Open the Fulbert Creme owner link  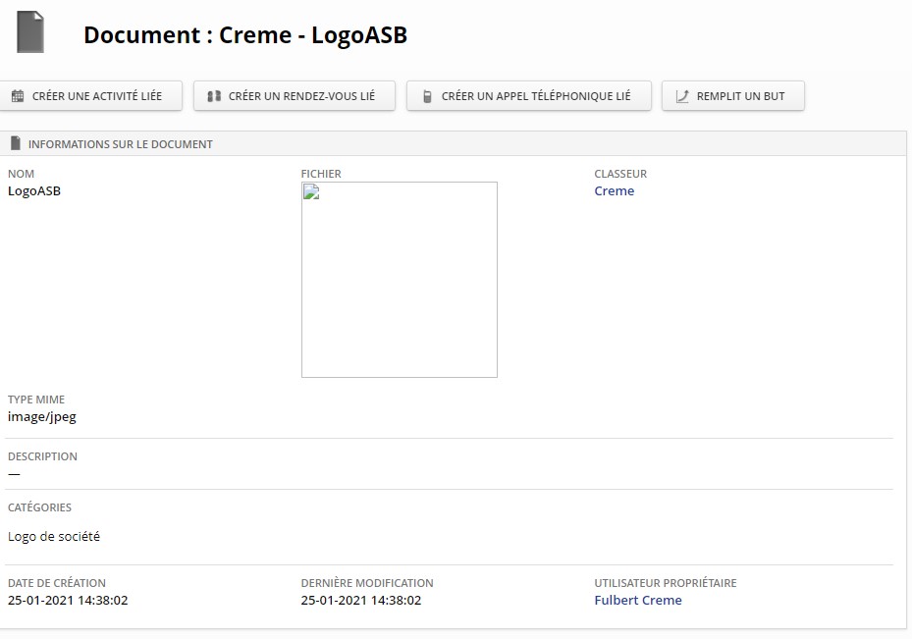(x=637, y=600)
